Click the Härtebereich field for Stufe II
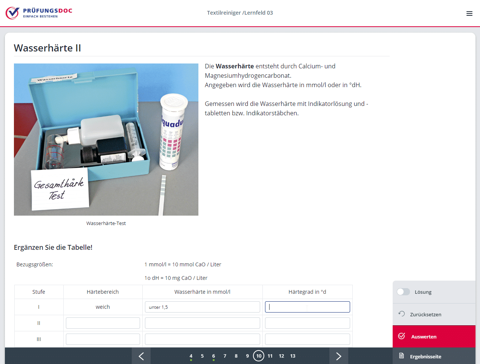This screenshot has height=364, width=480. [x=103, y=323]
